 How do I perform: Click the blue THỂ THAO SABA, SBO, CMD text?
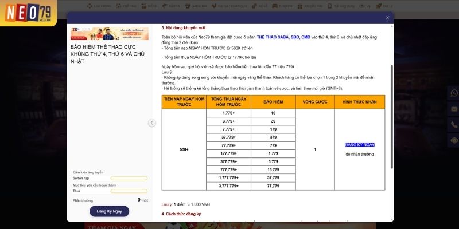283,37
